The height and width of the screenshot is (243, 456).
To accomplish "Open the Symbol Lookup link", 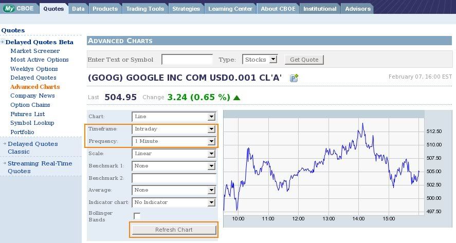I will click(x=32, y=123).
